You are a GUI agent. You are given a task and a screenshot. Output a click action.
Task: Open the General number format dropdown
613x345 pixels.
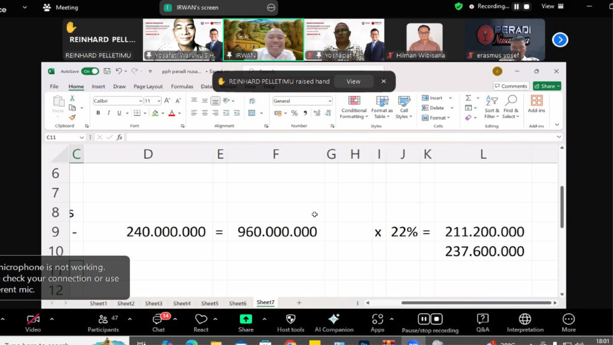pyautogui.click(x=330, y=101)
